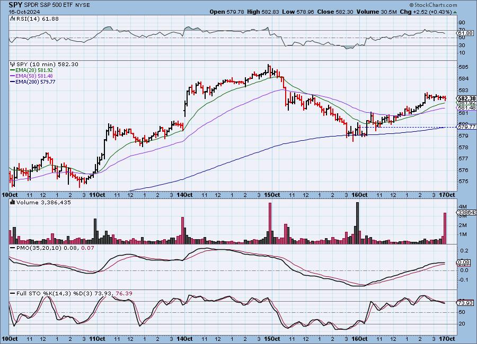Click the 16Oct label on the bottom axis
This screenshot has width=477, height=344.
pos(359,339)
